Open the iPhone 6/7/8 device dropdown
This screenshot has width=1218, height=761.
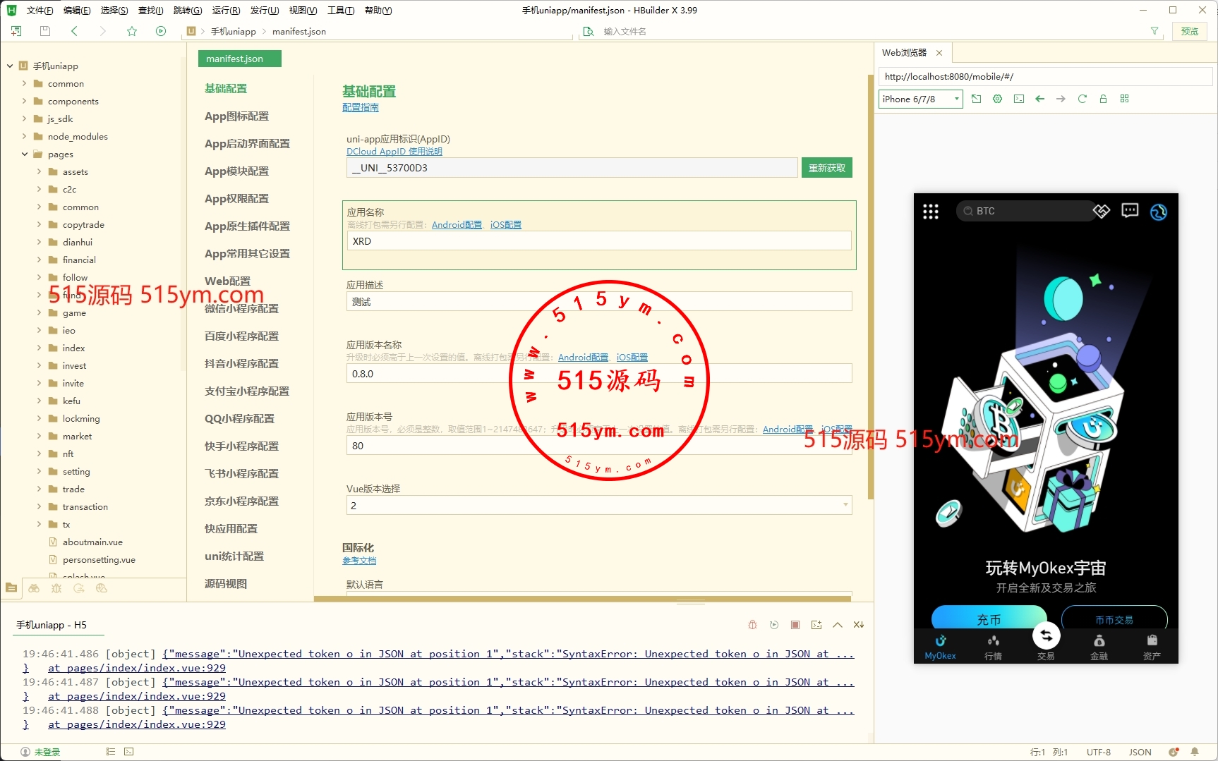click(920, 99)
